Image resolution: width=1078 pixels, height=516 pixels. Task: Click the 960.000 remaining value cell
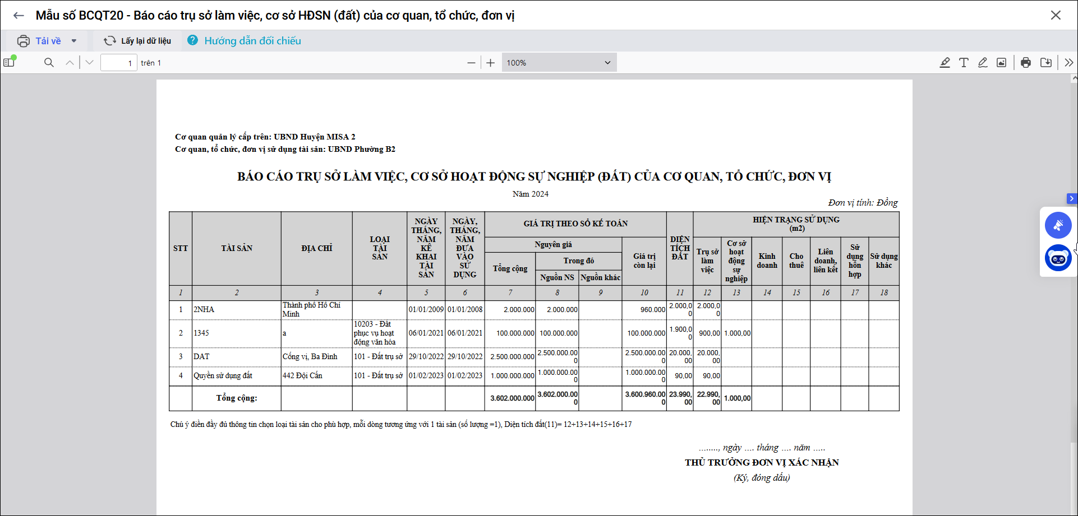click(644, 309)
